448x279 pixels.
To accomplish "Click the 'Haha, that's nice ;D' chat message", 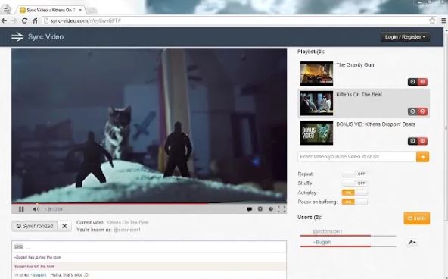I will (69, 275).
